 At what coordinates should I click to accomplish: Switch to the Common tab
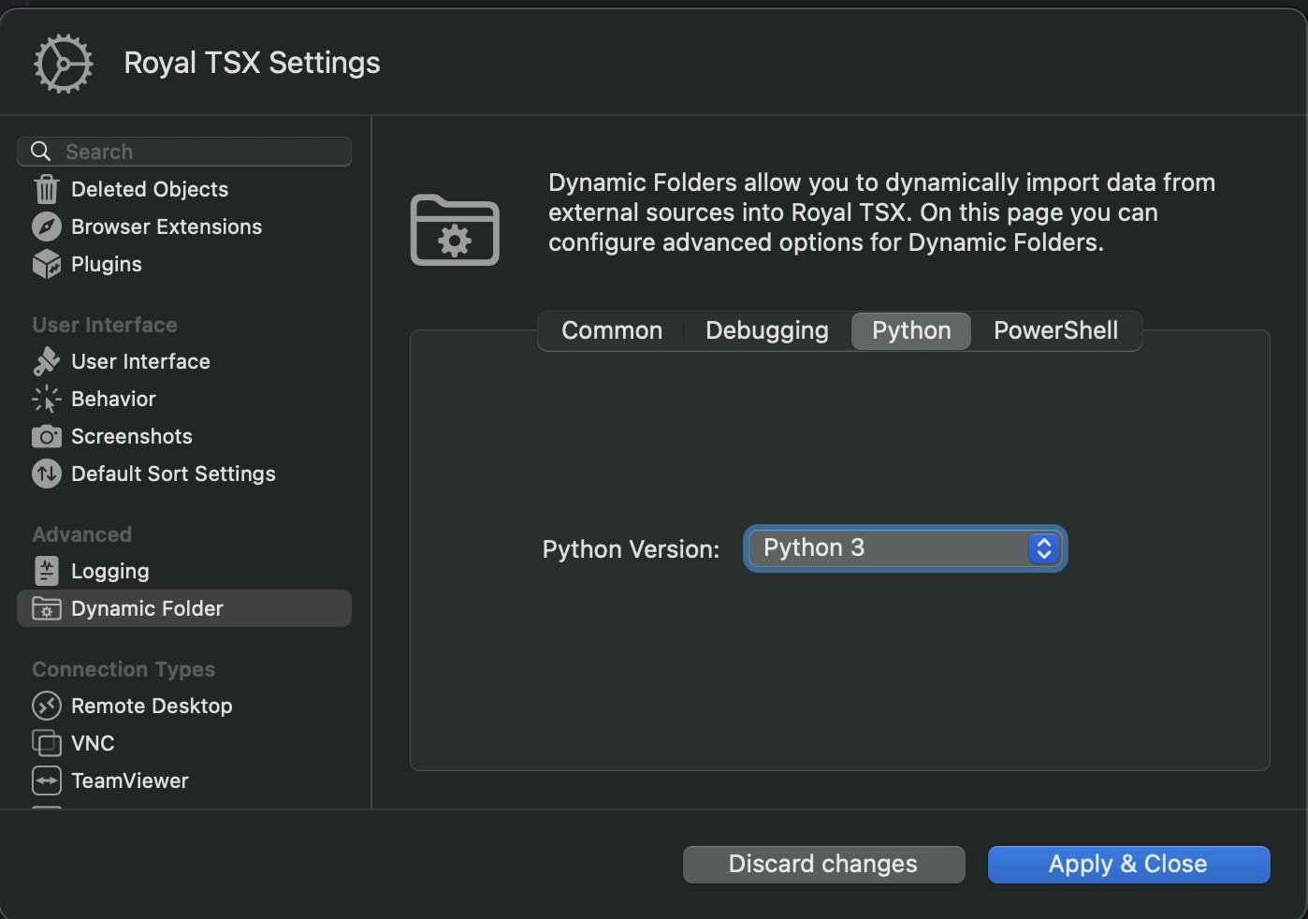coord(612,331)
